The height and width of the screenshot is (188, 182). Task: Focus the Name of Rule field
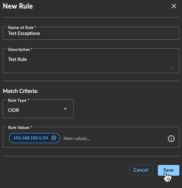[x=91, y=33]
